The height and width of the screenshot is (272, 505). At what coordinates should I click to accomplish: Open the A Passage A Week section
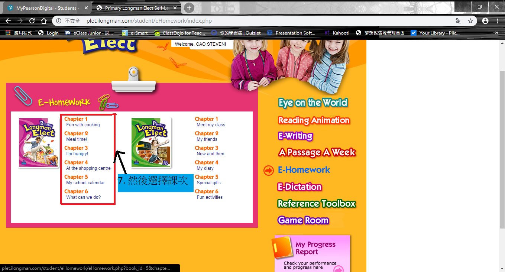pyautogui.click(x=317, y=152)
